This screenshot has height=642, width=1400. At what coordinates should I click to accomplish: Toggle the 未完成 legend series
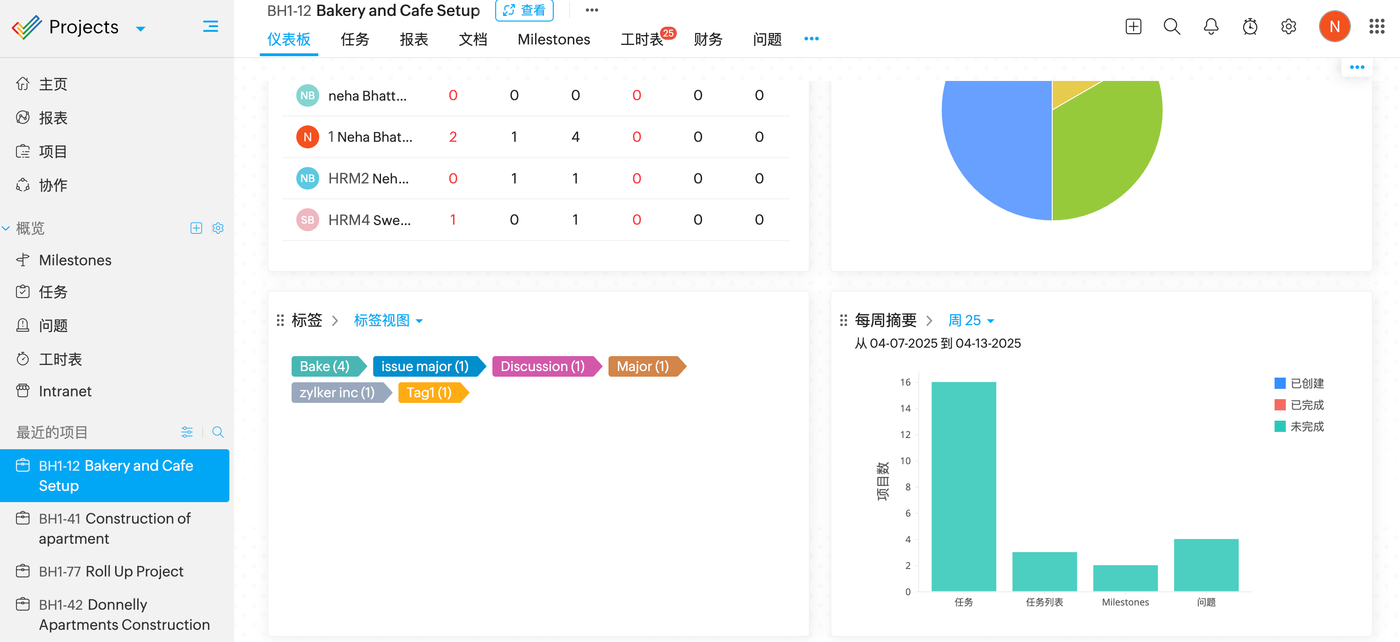[x=1298, y=427]
